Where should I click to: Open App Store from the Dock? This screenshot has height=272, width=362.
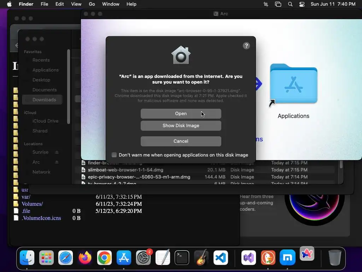coord(124,257)
